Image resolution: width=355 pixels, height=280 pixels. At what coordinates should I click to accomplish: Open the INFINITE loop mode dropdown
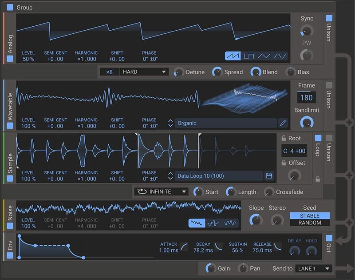pyautogui.click(x=161, y=192)
